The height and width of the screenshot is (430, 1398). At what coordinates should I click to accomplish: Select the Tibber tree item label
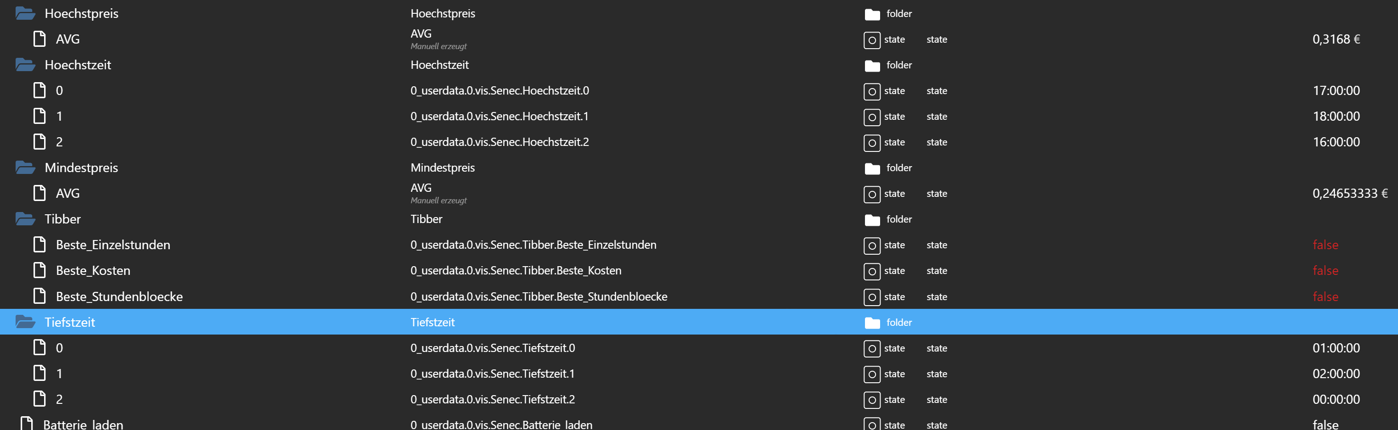coord(62,219)
